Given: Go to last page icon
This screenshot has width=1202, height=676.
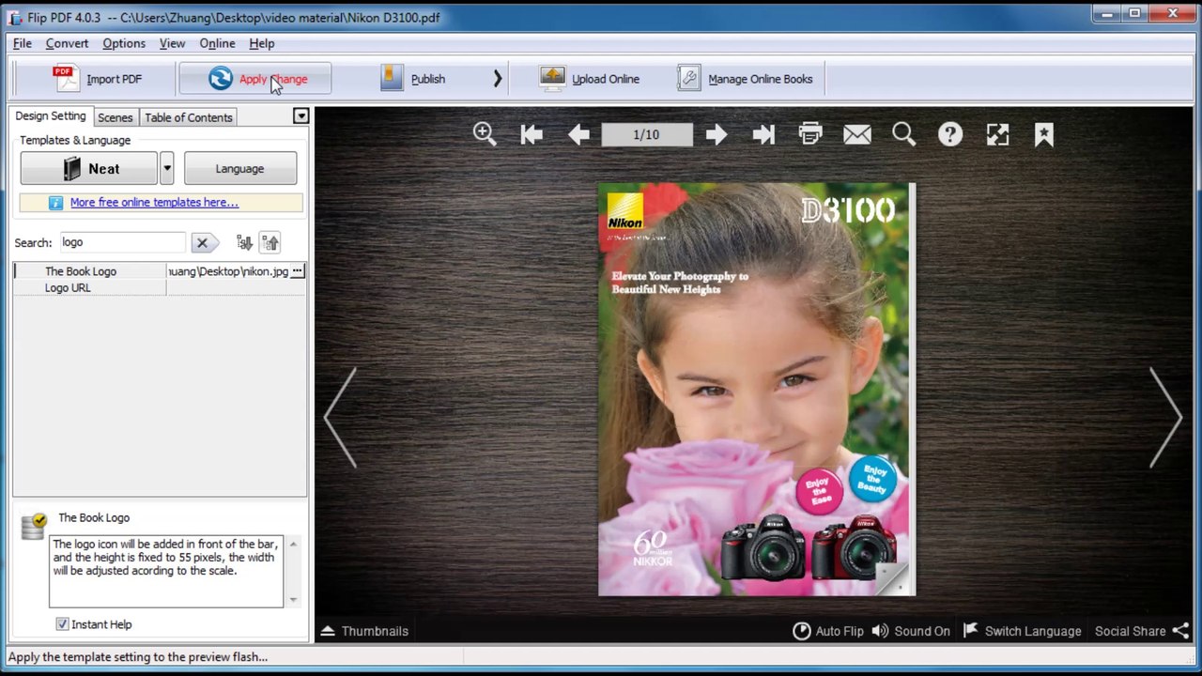Looking at the screenshot, I should (763, 134).
